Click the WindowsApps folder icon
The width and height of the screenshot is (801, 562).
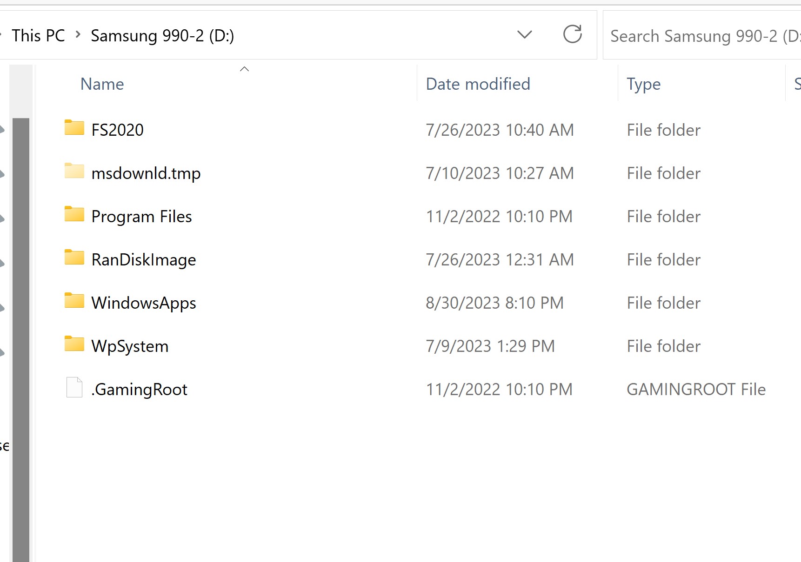coord(74,300)
